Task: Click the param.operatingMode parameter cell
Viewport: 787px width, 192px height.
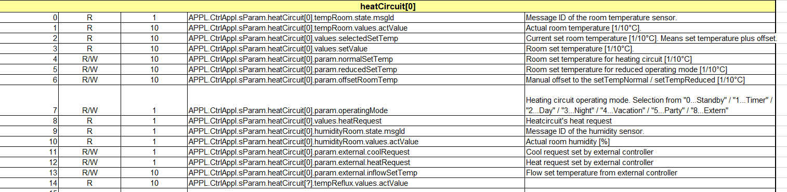Action: (356, 101)
